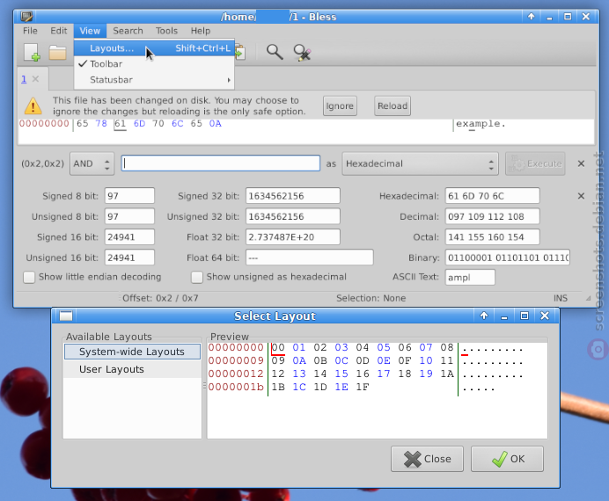
Task: Click the Bless window app icon in titlebar
Action: click(26, 17)
